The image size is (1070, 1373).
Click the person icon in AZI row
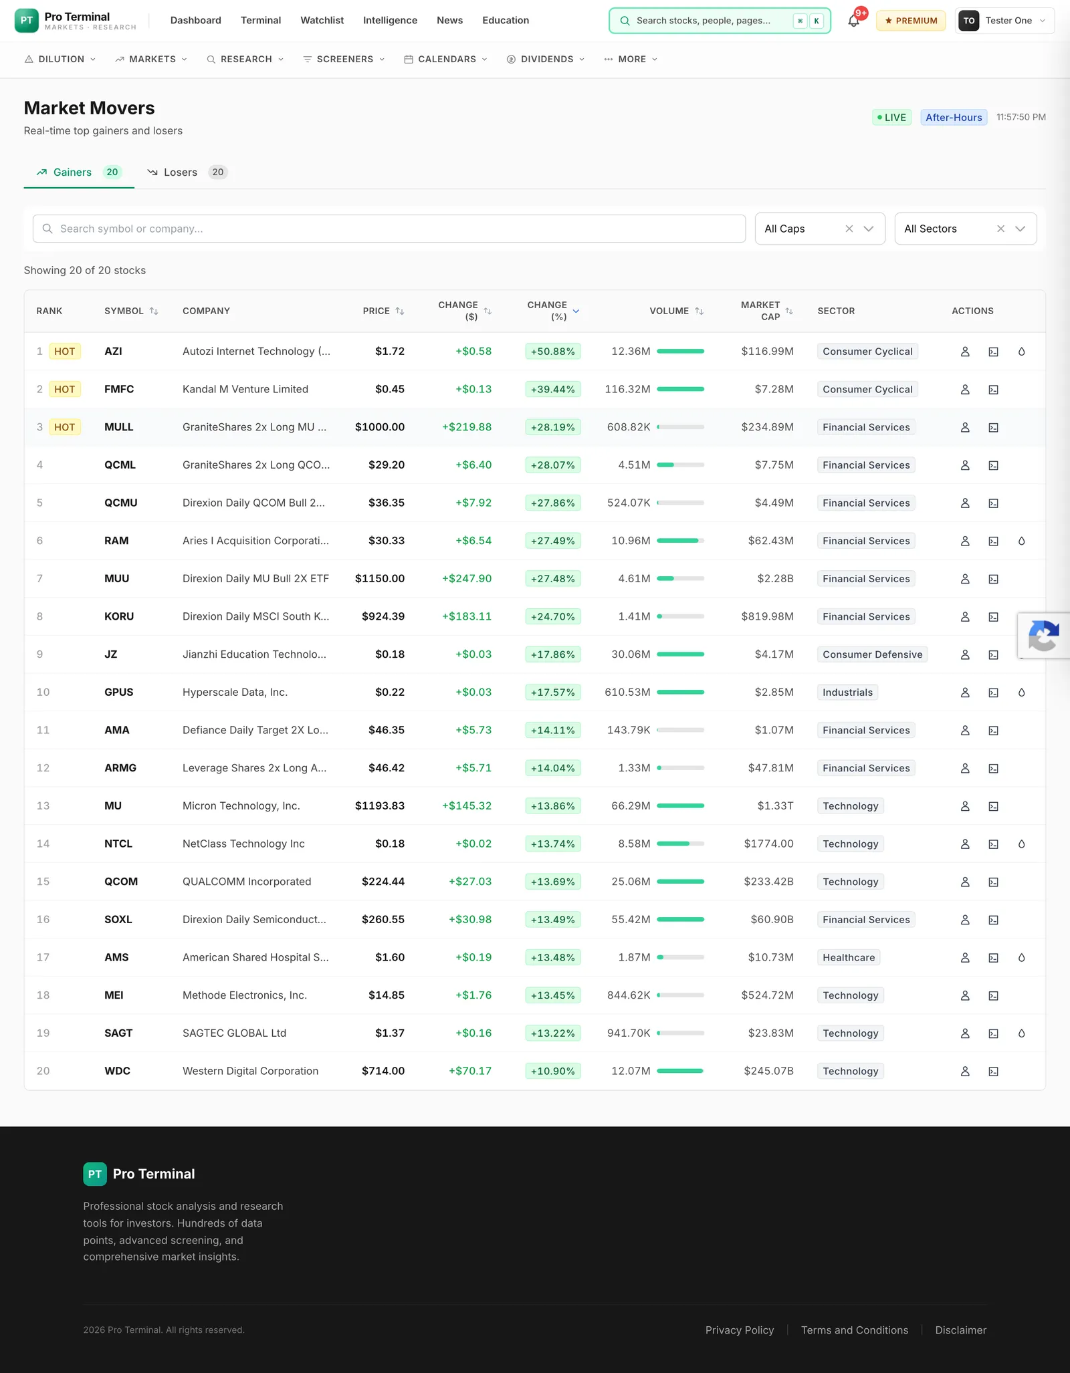965,352
